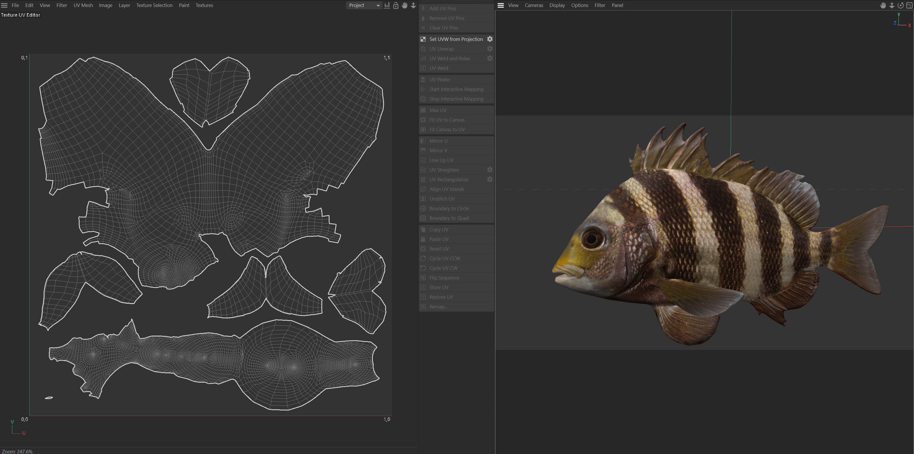Click the 3D viewport dolly arrows icon
This screenshot has height=454, width=914.
892,5
